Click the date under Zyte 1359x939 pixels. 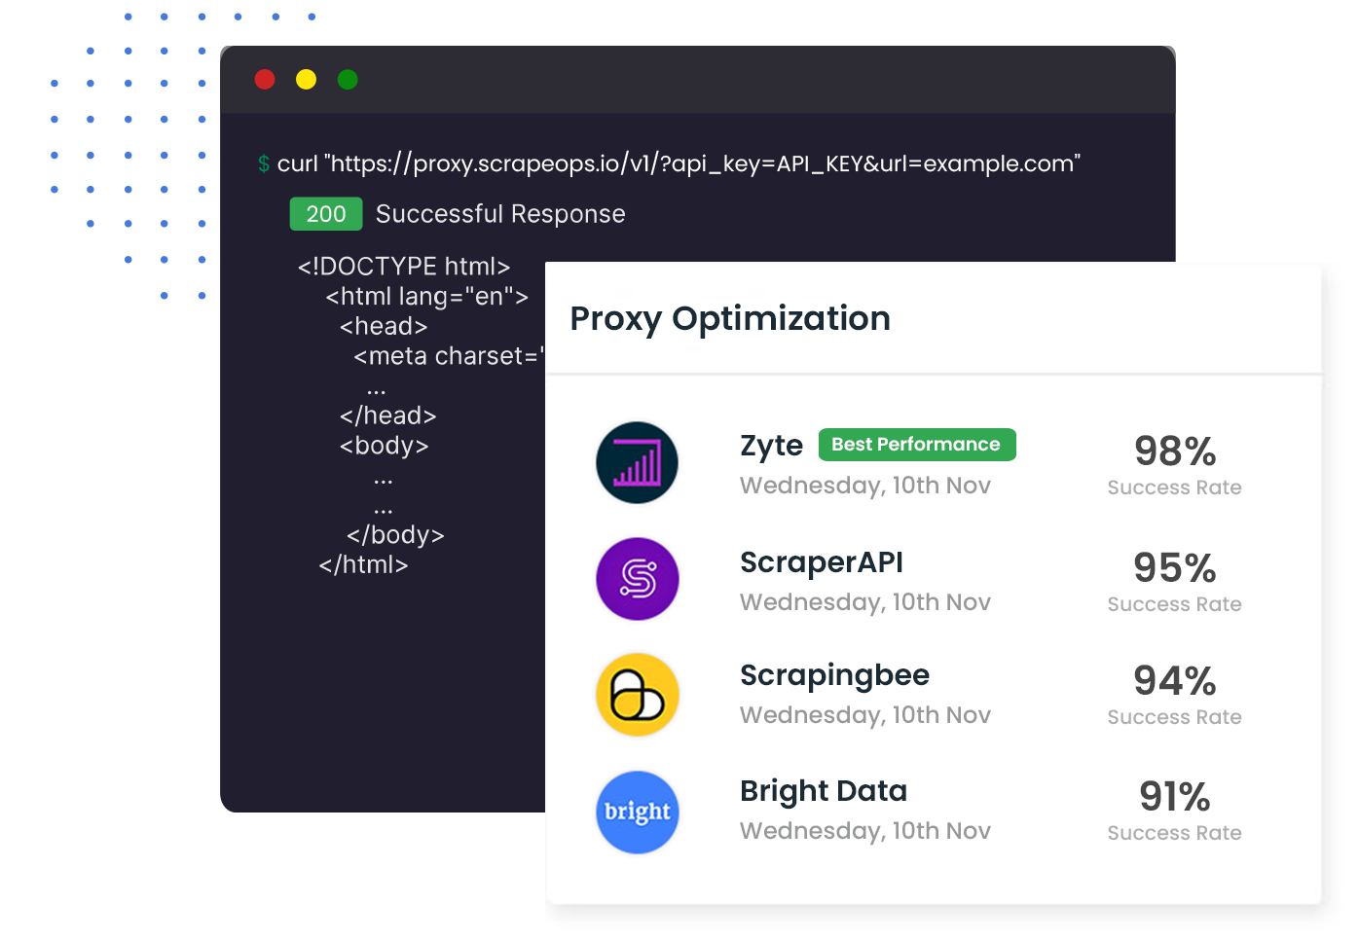(865, 486)
